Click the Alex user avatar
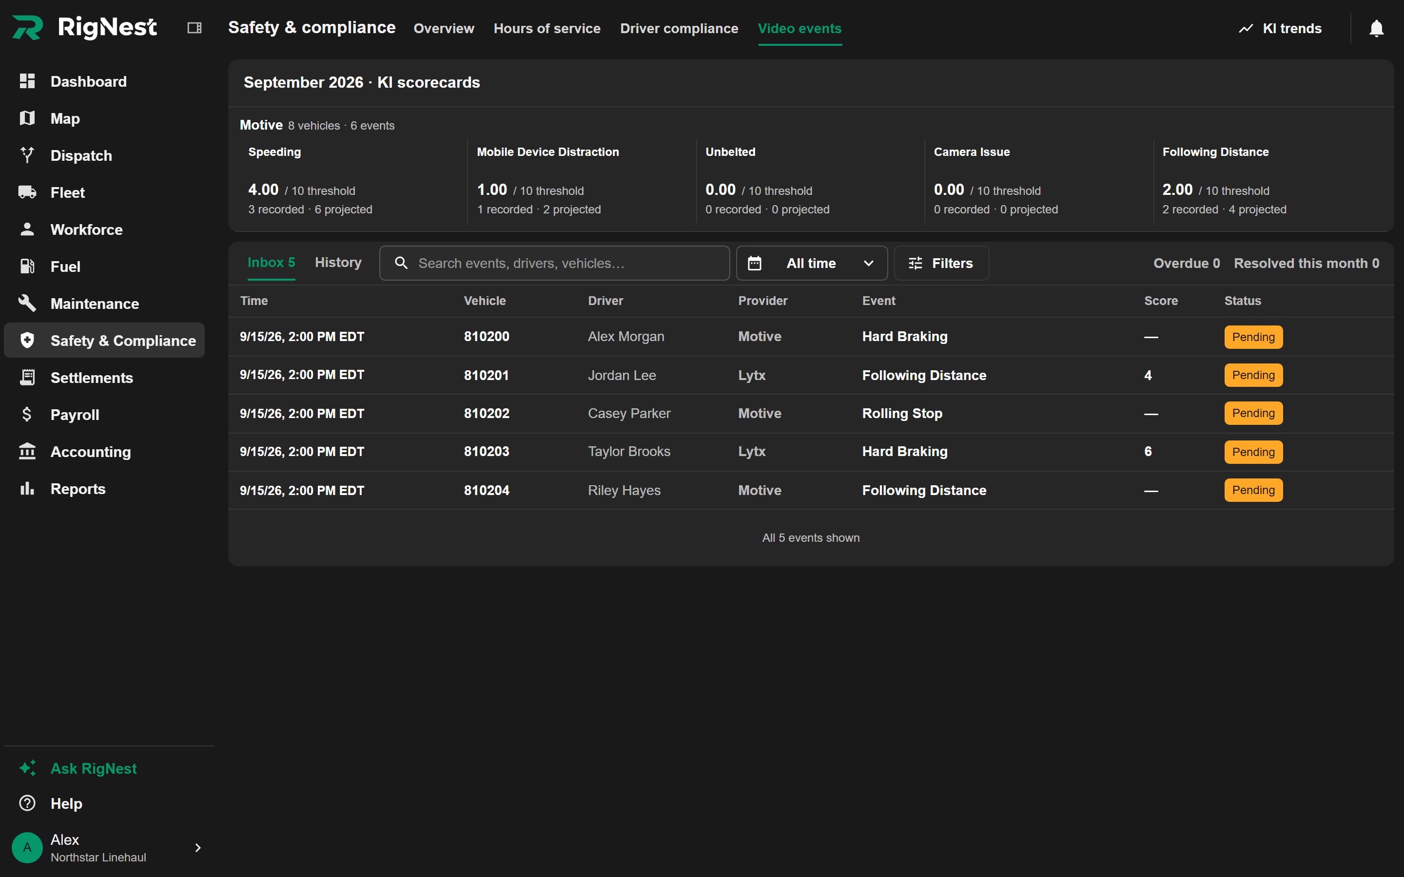This screenshot has height=877, width=1404. coord(27,847)
